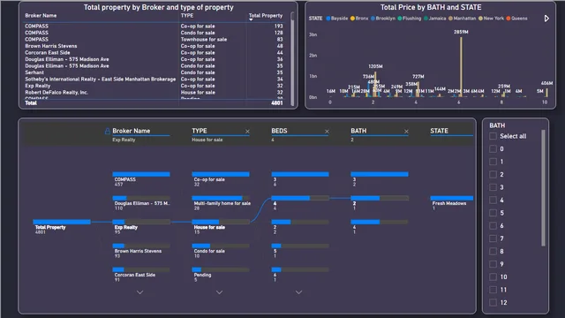Viewport: 565px width, 318px height.
Task: Remove the BATH level with its X
Action: 406,132
